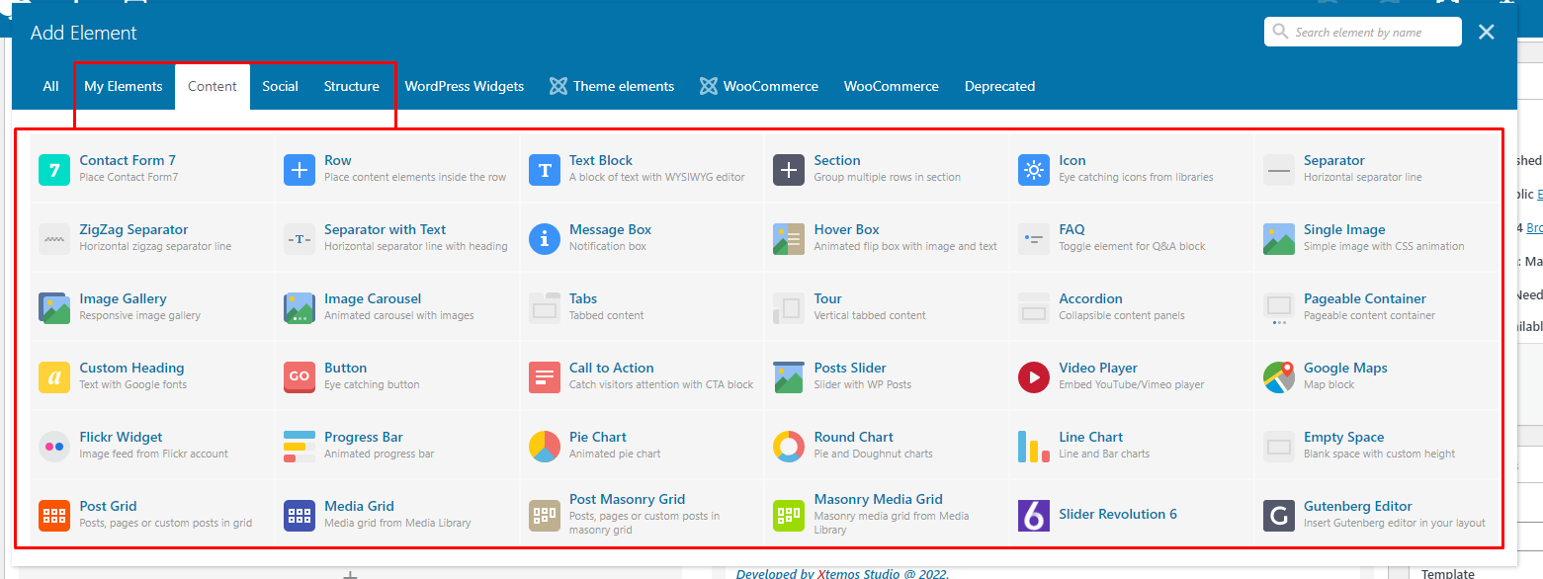This screenshot has height=579, width=1543.
Task: Click "Toggle element for Q&A block" text
Action: tap(1133, 246)
